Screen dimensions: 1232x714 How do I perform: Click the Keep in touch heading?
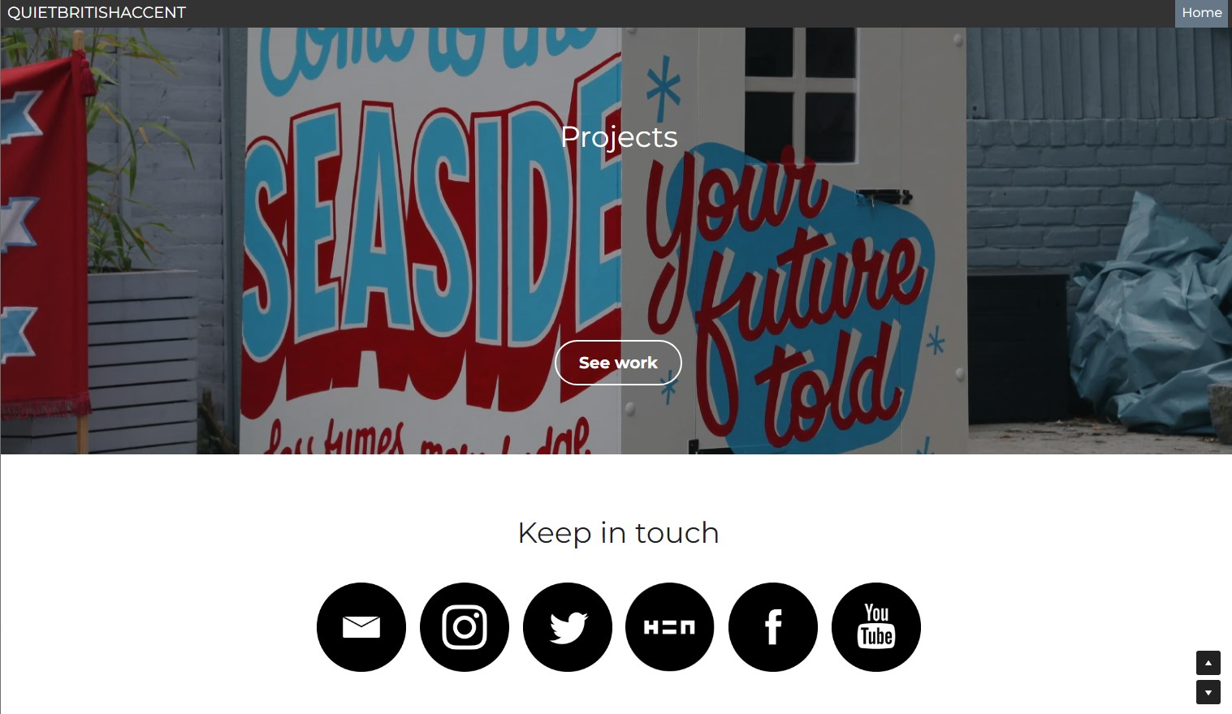pos(618,533)
